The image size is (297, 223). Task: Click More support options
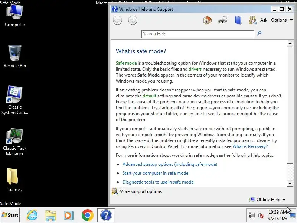coord(140,191)
